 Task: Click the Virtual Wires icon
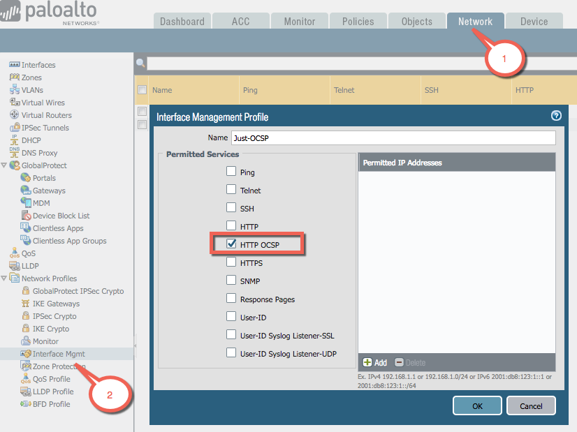(15, 102)
